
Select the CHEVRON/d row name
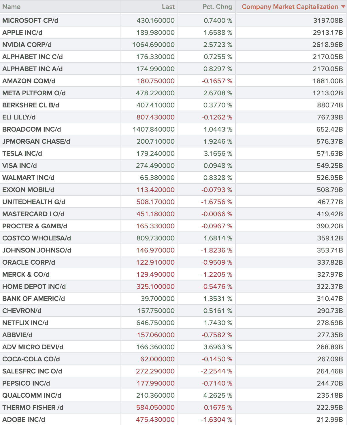pyautogui.click(x=22, y=311)
